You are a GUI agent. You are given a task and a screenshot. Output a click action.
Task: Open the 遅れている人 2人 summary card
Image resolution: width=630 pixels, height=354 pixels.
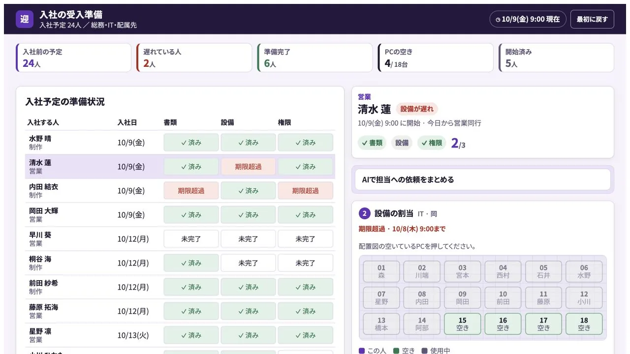(x=194, y=58)
